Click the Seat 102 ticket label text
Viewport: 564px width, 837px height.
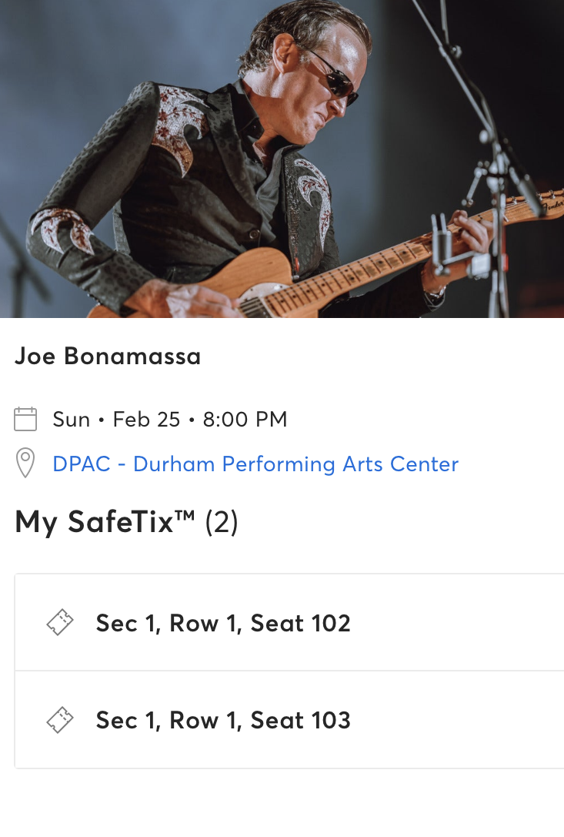[x=223, y=623]
